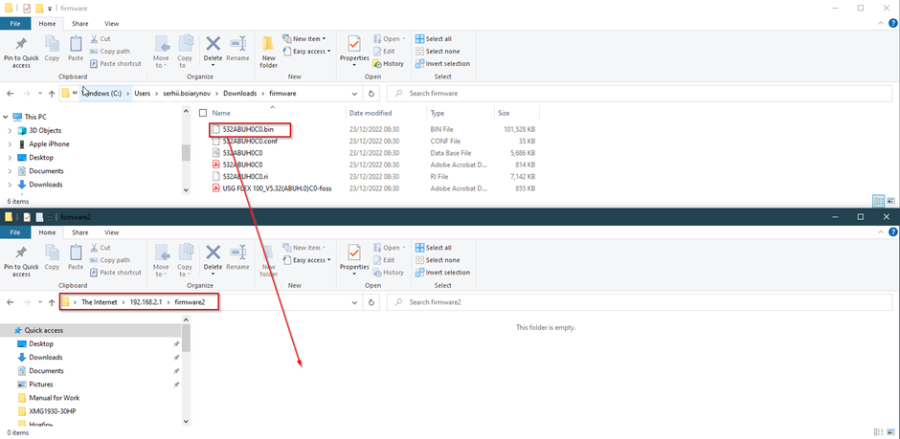The width and height of the screenshot is (900, 439).
Task: Click navigation pane scrollbar in top firmware window
Action: pyautogui.click(x=186, y=151)
